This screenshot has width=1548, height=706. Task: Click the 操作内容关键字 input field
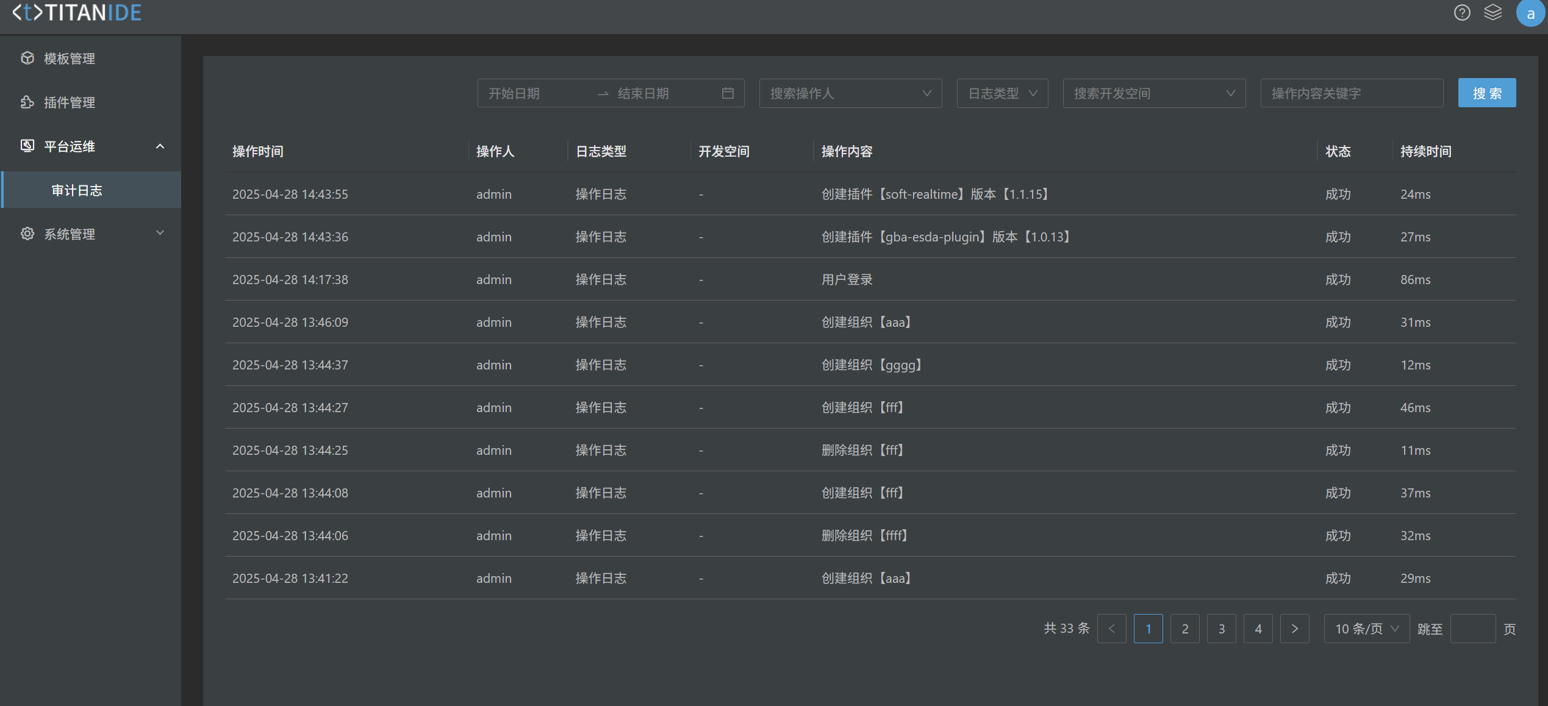(x=1351, y=93)
